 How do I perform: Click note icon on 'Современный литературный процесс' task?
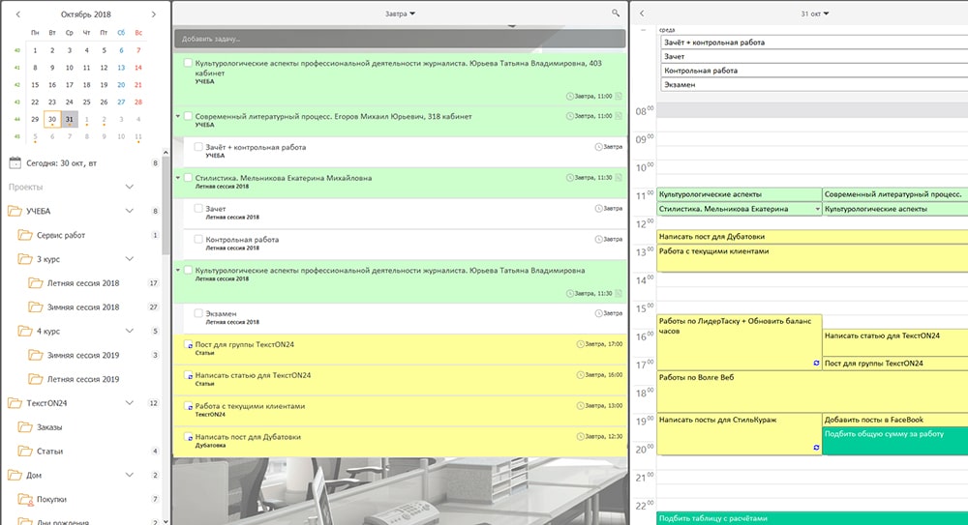[618, 116]
